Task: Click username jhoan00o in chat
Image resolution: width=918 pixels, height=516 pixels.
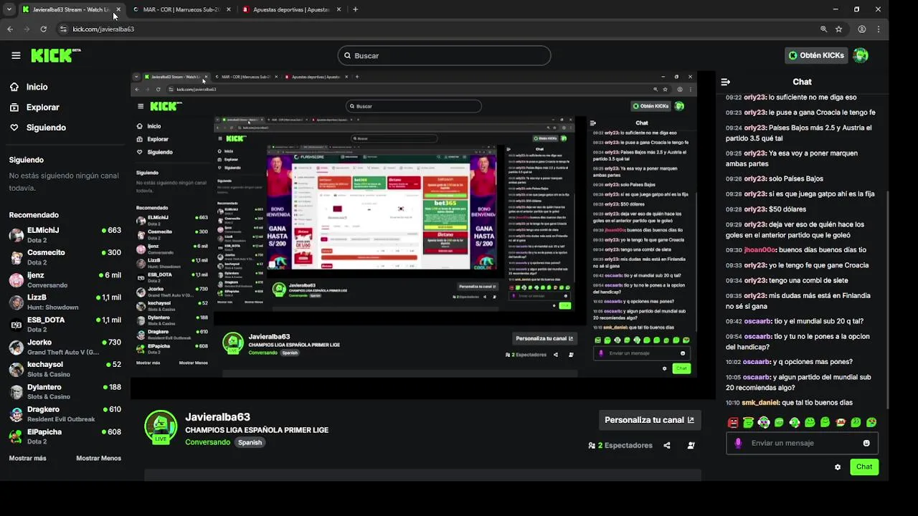Action: 760,250
